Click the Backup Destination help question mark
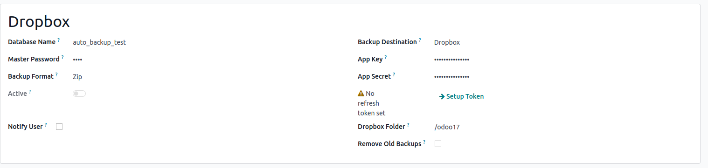 [x=420, y=40]
